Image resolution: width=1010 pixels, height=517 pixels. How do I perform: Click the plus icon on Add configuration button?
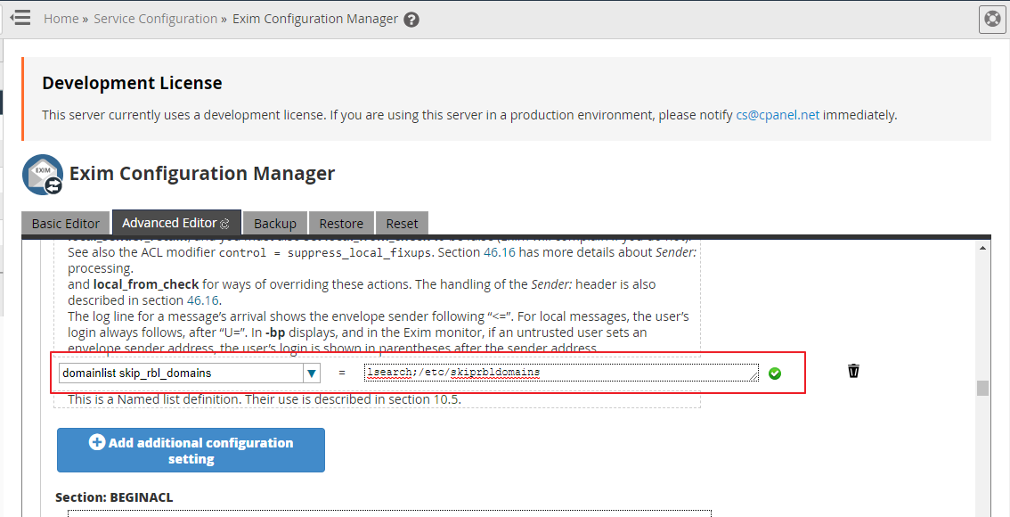coord(96,442)
